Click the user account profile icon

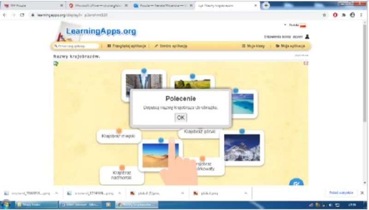(307, 36)
